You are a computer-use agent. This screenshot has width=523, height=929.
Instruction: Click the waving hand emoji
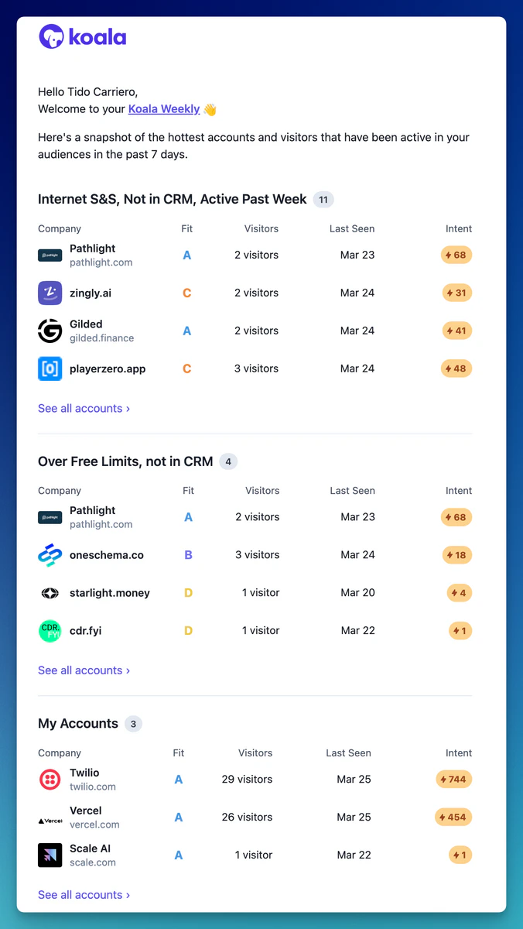210,109
